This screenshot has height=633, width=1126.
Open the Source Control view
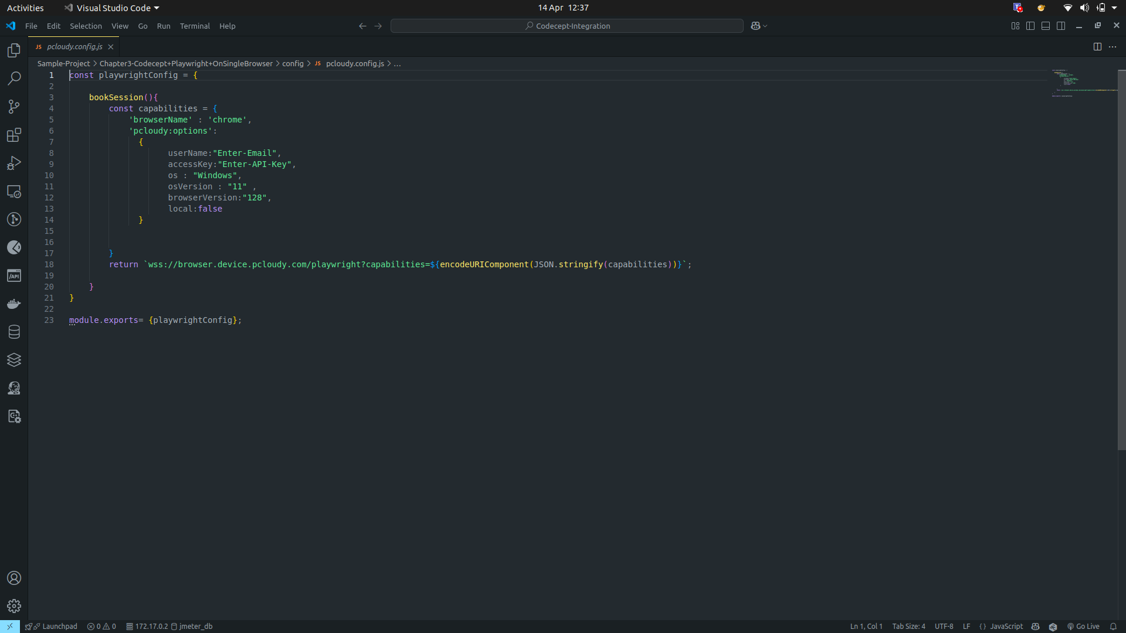pos(14,107)
